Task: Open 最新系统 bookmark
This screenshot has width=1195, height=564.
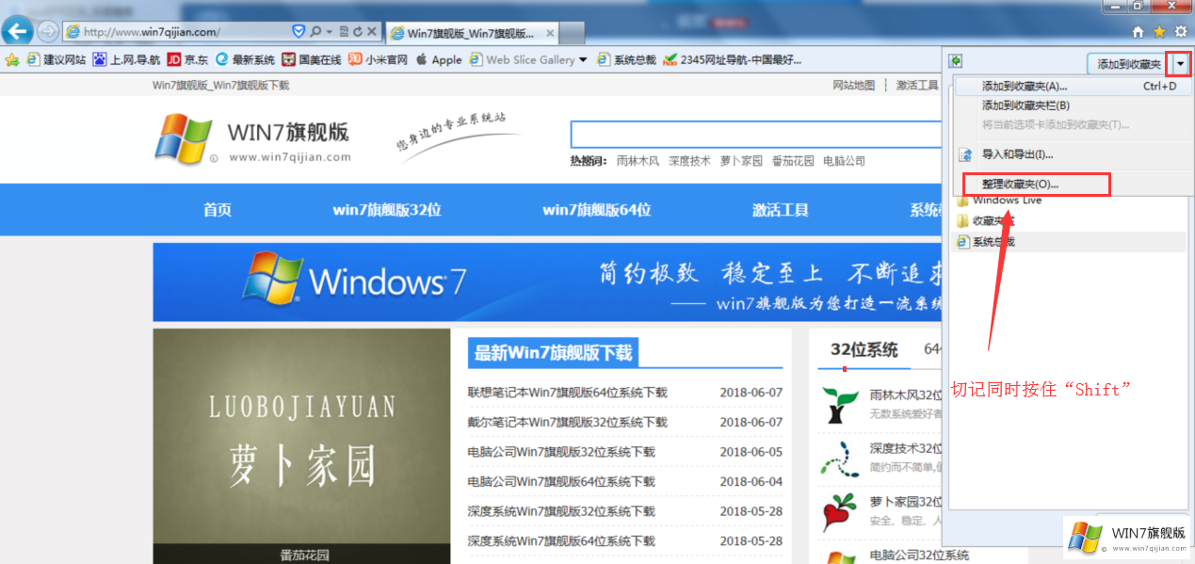Action: [x=245, y=59]
